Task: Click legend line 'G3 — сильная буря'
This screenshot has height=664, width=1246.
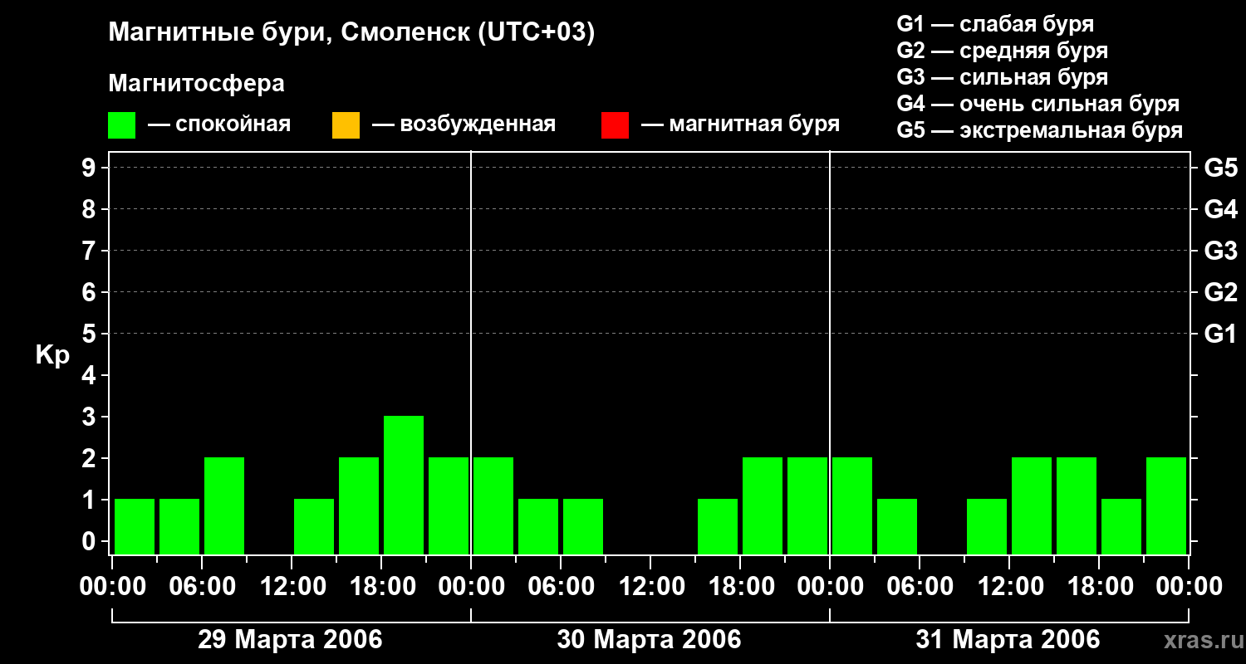Action: pyautogui.click(x=1003, y=77)
